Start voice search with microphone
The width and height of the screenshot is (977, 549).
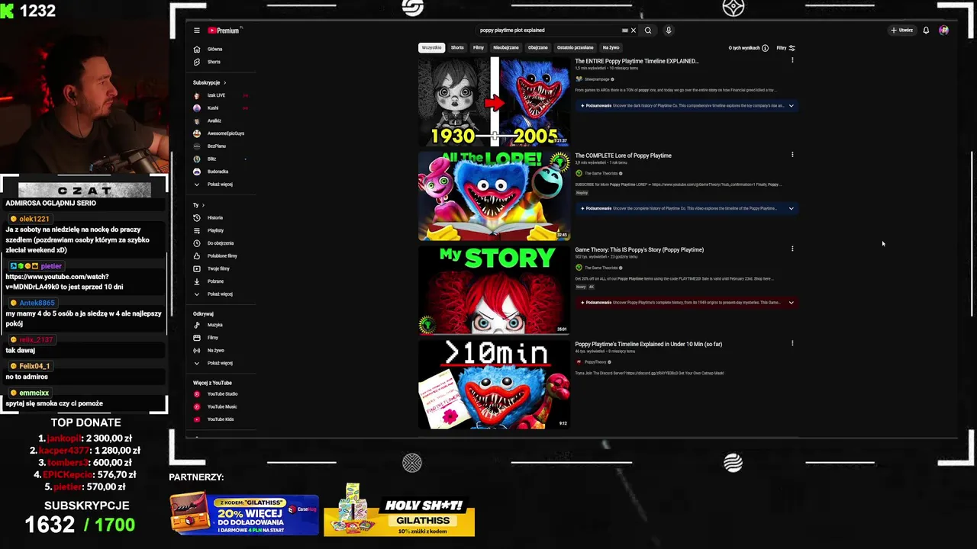pos(669,30)
